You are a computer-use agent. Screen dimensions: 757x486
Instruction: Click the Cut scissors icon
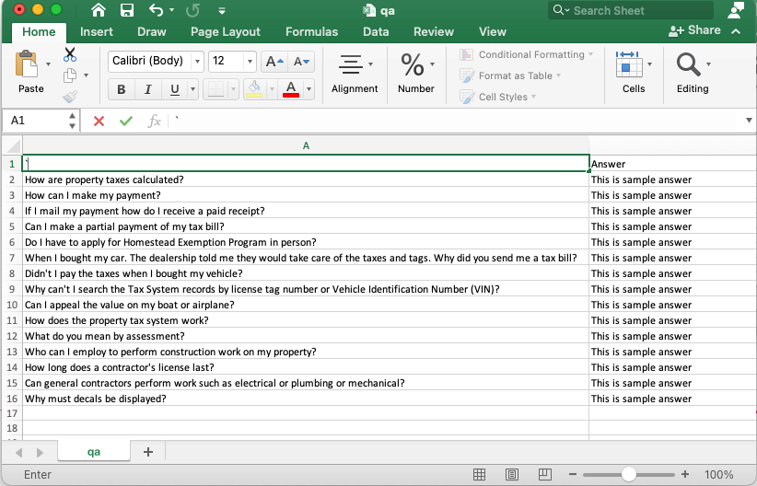tap(70, 54)
